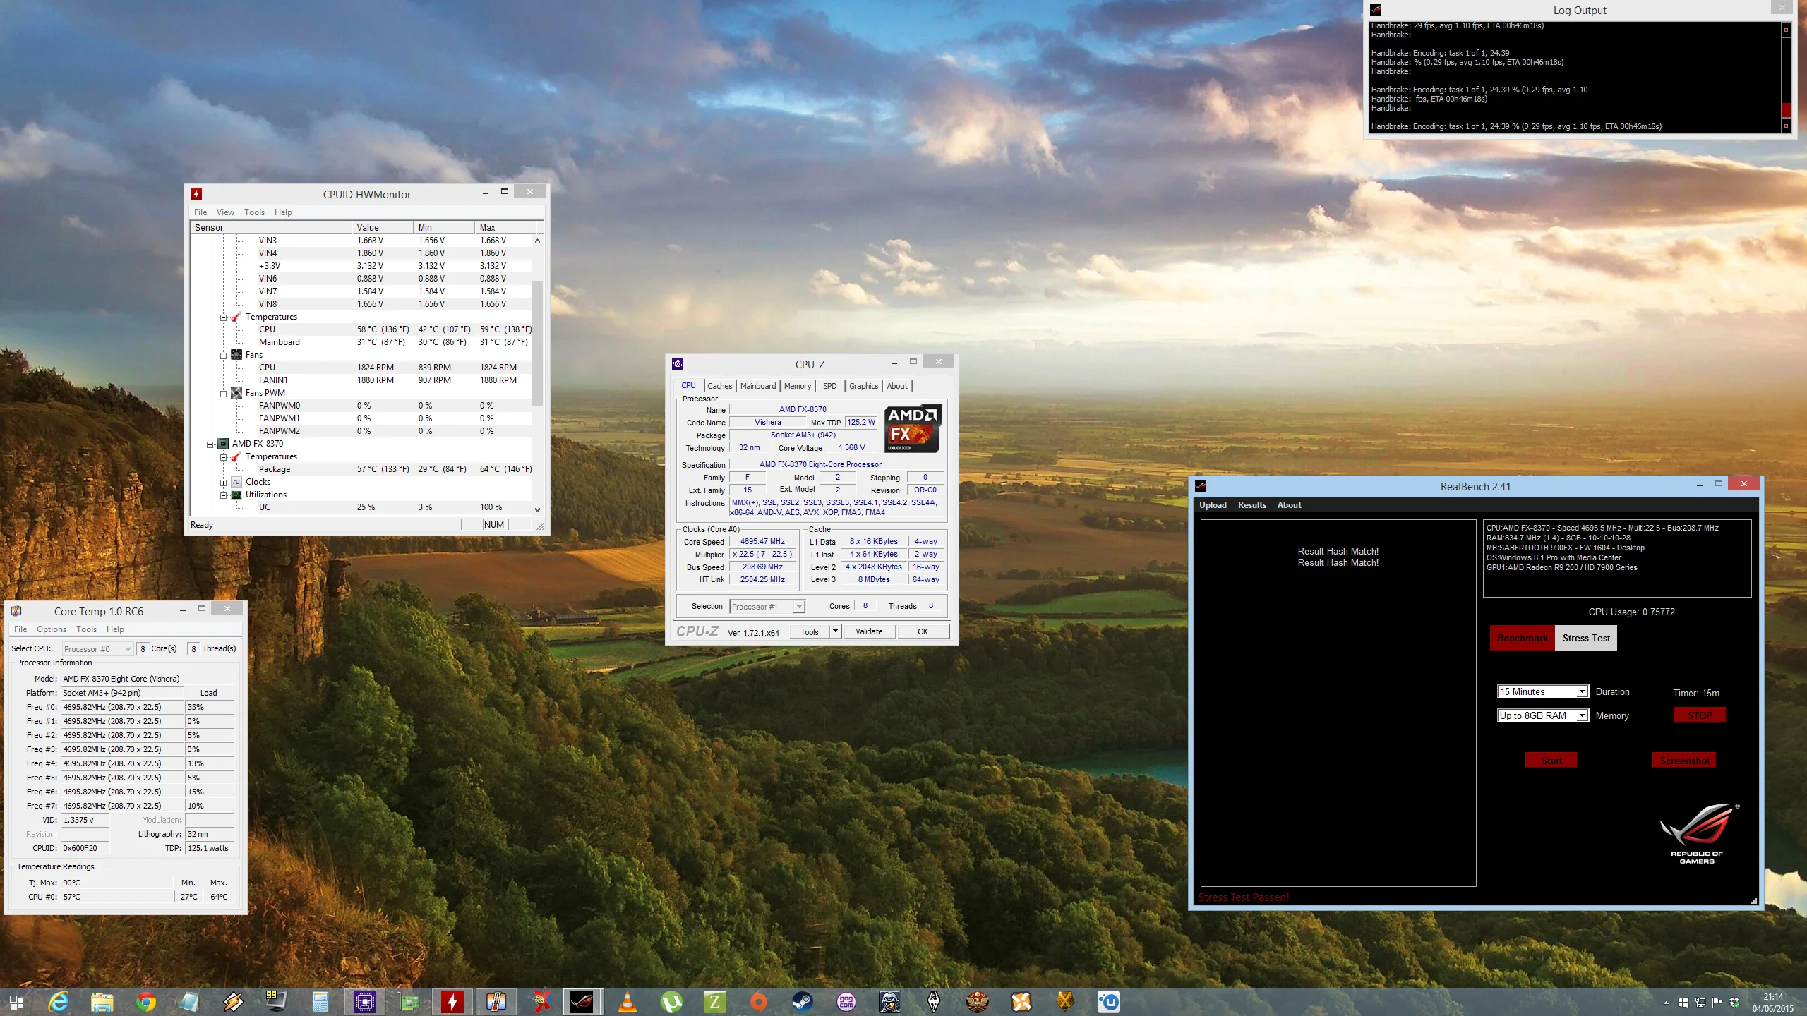Open the Options menu in Core Temp
Screen dimensions: 1807x1016
[52, 629]
